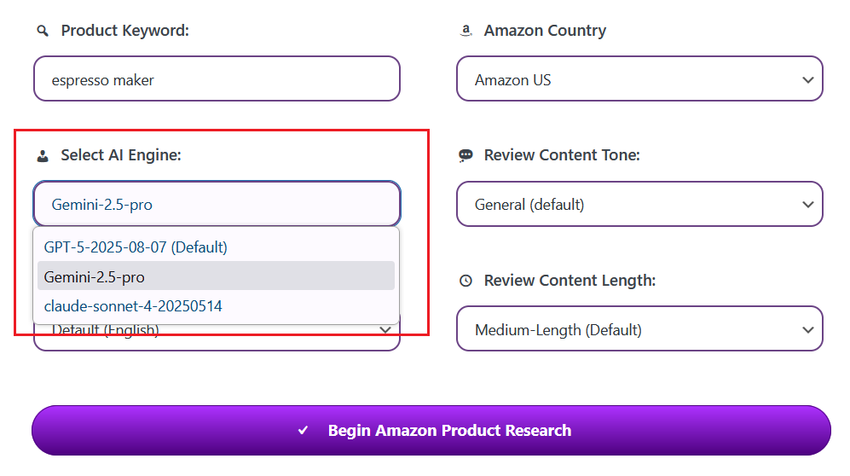Click the Select AI Engine label text
The width and height of the screenshot is (850, 476).
pos(121,155)
